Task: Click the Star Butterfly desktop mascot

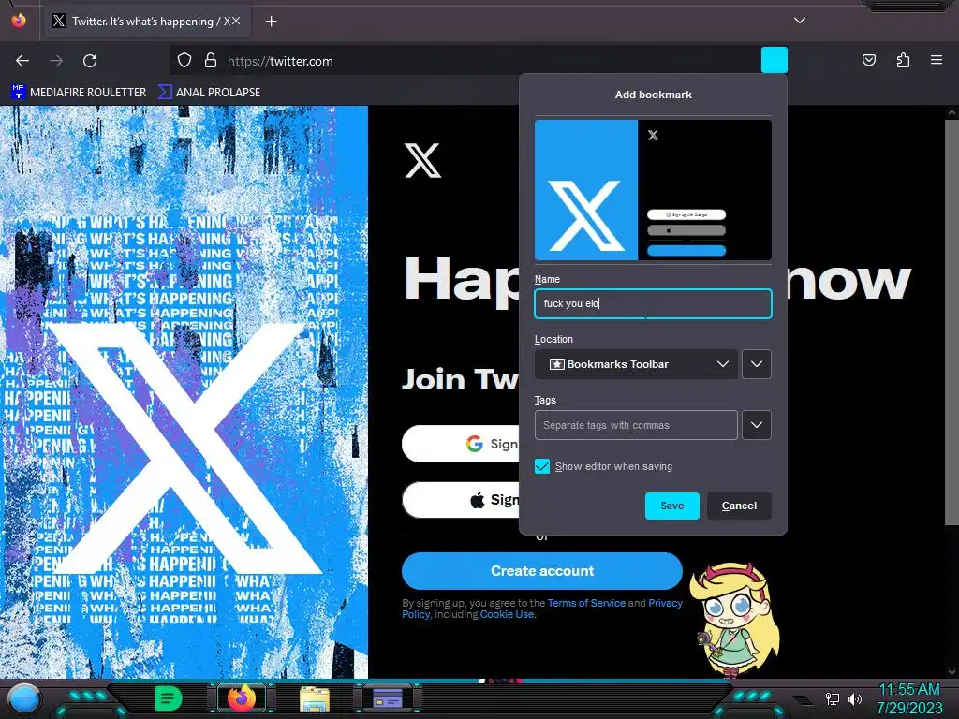Action: (x=734, y=620)
